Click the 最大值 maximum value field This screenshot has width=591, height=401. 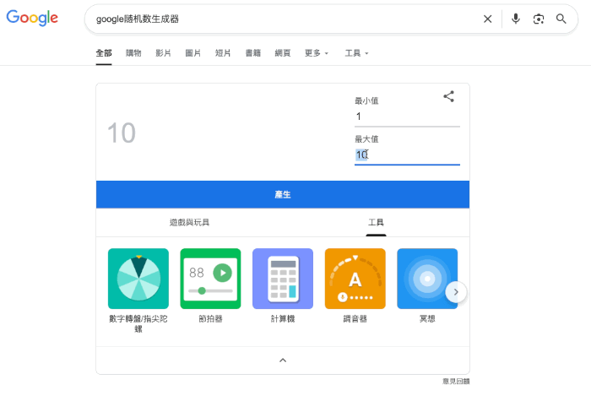tap(407, 154)
